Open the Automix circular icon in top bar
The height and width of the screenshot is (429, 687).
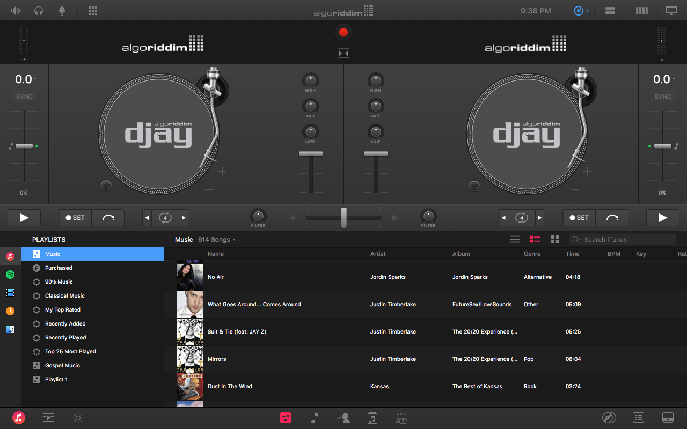tap(578, 10)
